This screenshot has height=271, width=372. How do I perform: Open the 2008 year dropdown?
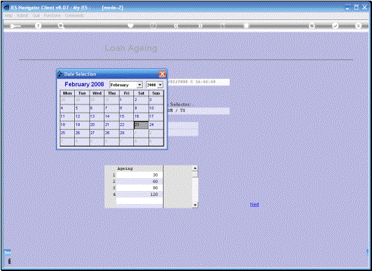coord(155,85)
